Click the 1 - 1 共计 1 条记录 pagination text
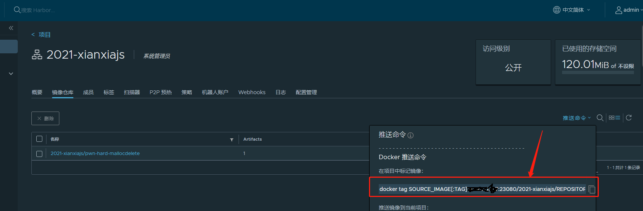Viewport: 643px width, 211px height. pos(623,168)
